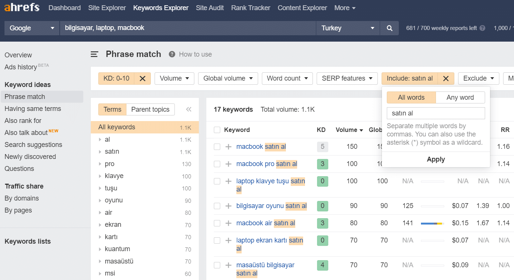This screenshot has width=514, height=280.
Task: Expand the 'satın' term in the list
Action: click(100, 152)
